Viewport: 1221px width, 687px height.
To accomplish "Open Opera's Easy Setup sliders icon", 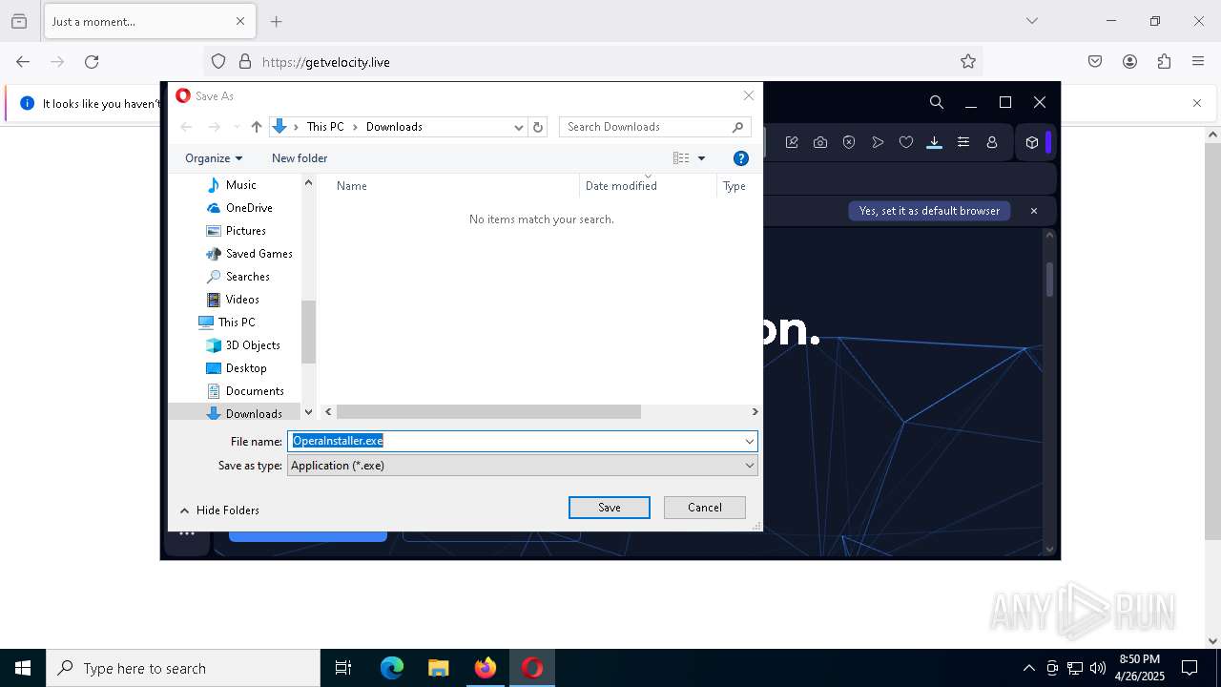I will [963, 142].
